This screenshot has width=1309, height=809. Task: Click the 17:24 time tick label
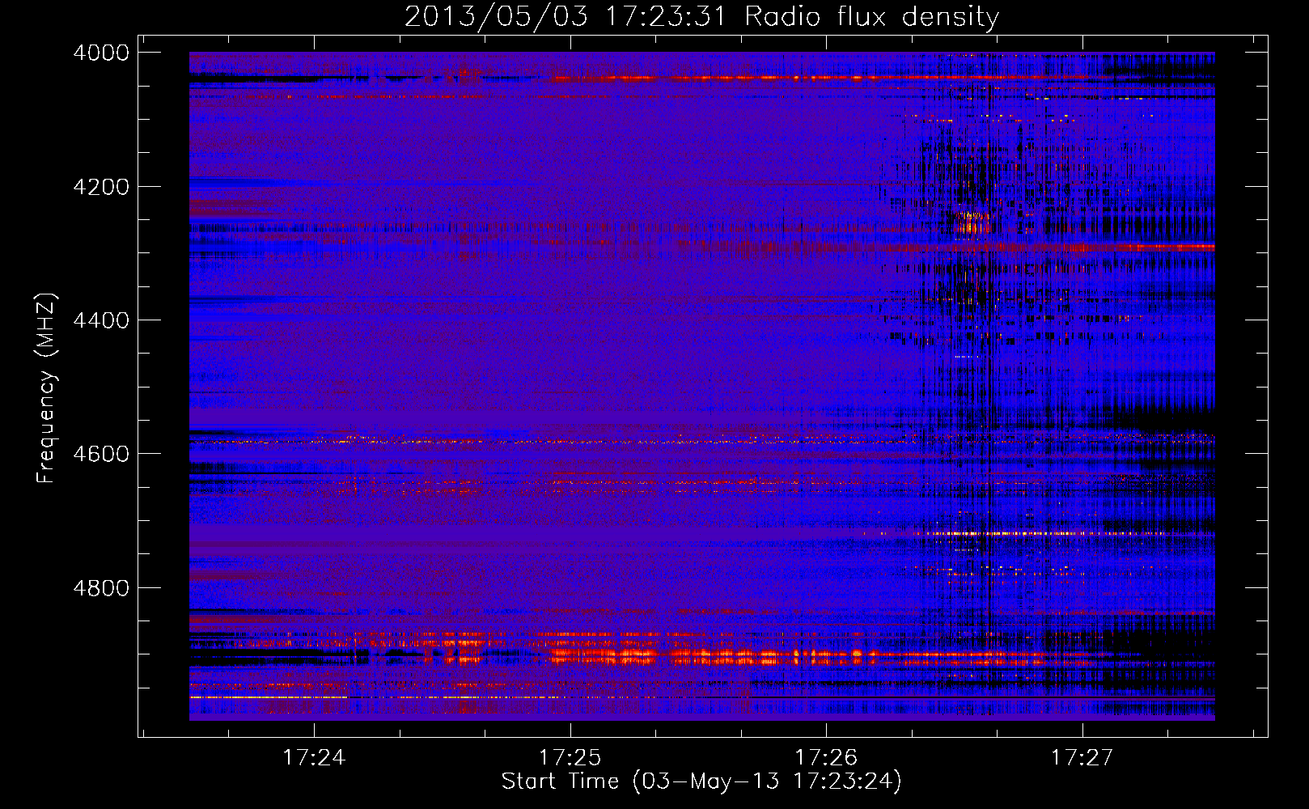click(314, 757)
